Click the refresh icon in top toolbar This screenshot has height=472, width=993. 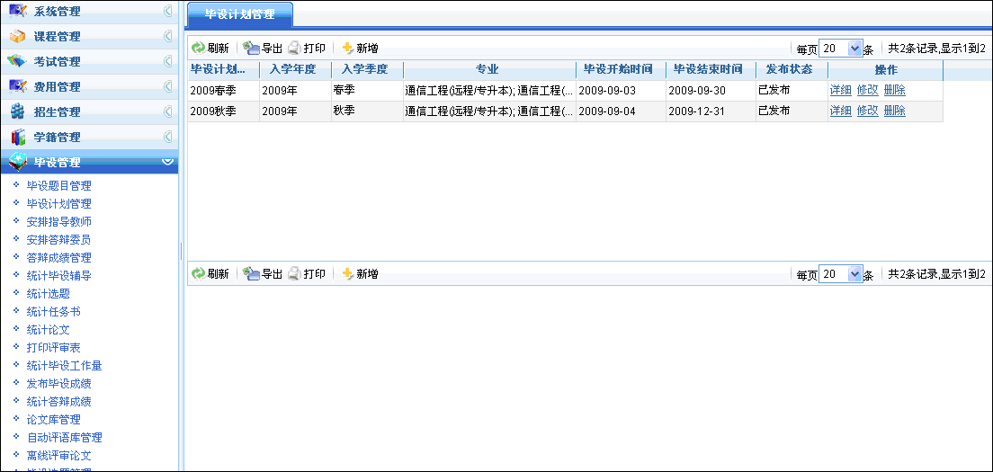point(199,49)
